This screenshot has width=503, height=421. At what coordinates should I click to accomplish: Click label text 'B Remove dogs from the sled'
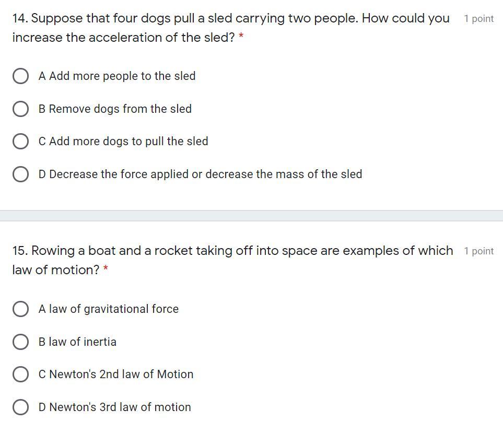115,109
